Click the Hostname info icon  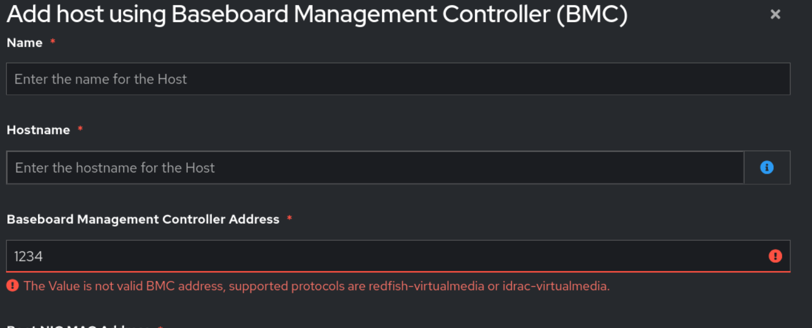pyautogui.click(x=767, y=167)
